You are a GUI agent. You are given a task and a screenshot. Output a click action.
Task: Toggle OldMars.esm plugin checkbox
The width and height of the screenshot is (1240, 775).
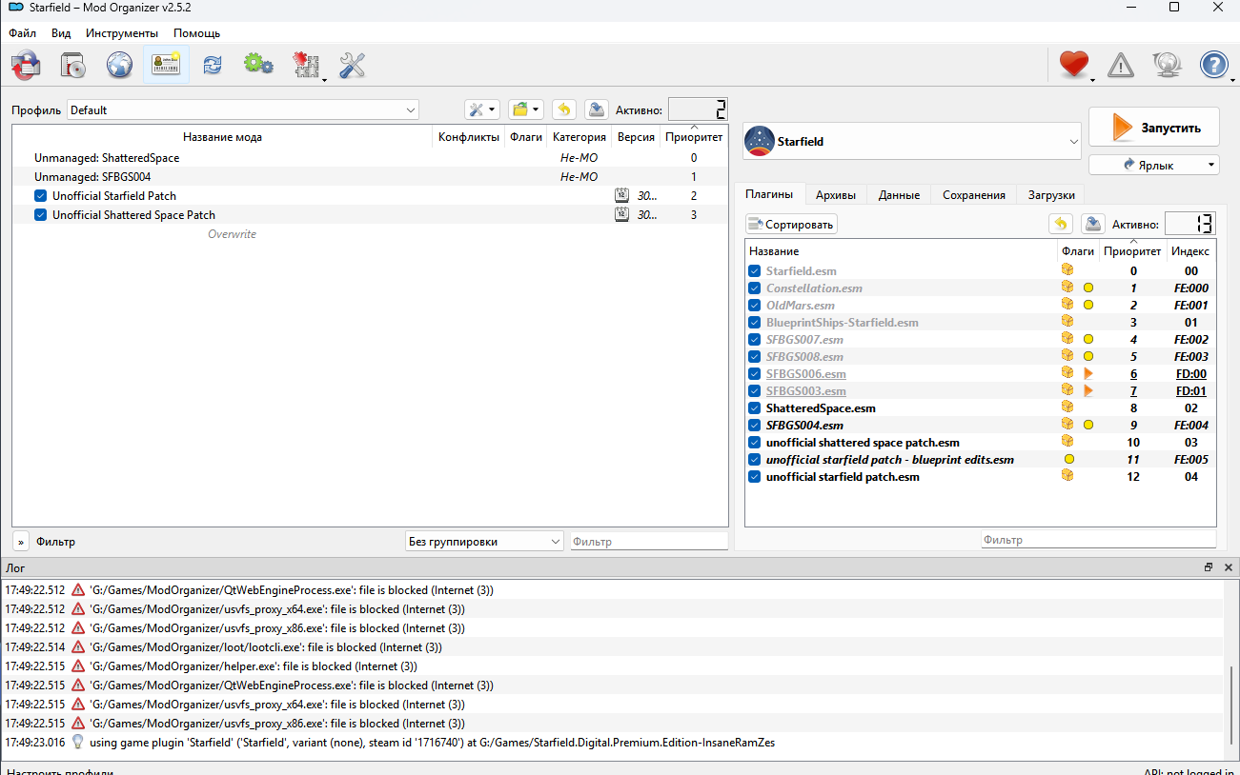click(x=755, y=306)
